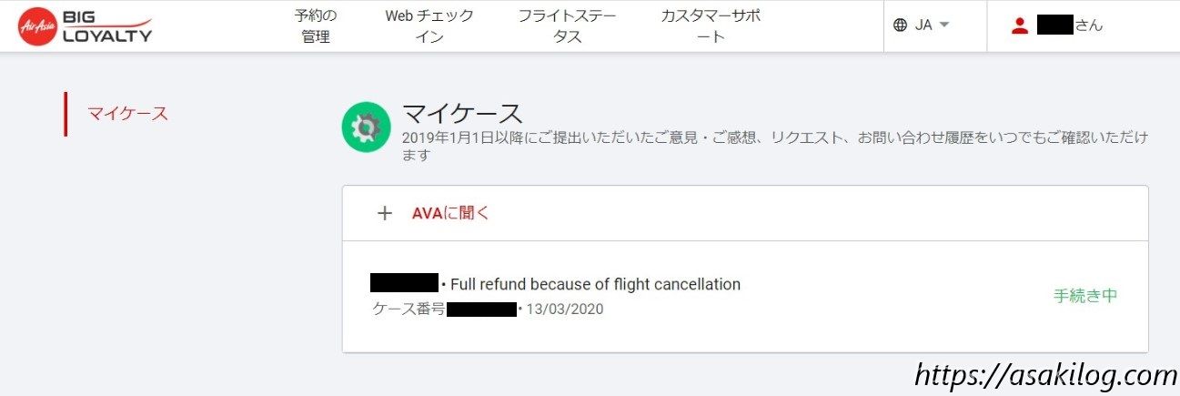1180x396 pixels.
Task: Click the plus icon beside AVAに聞く
Action: pos(385,213)
